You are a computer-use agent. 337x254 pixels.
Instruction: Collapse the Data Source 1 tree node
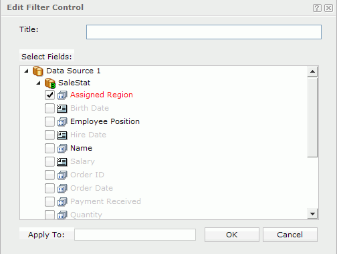coord(27,71)
